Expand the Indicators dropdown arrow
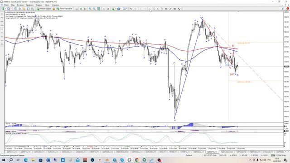 click(116, 9)
